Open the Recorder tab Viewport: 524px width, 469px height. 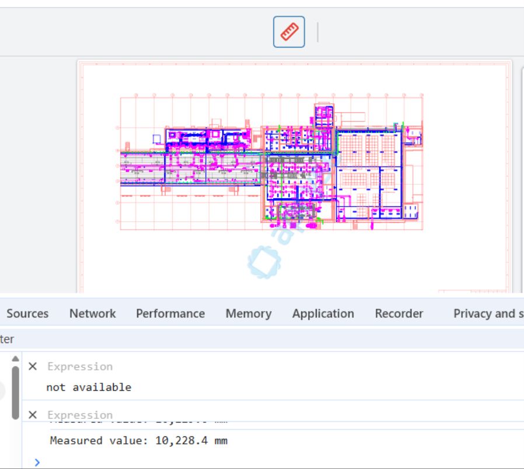(399, 313)
